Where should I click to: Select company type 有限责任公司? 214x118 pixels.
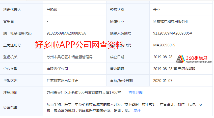coord(57,69)
